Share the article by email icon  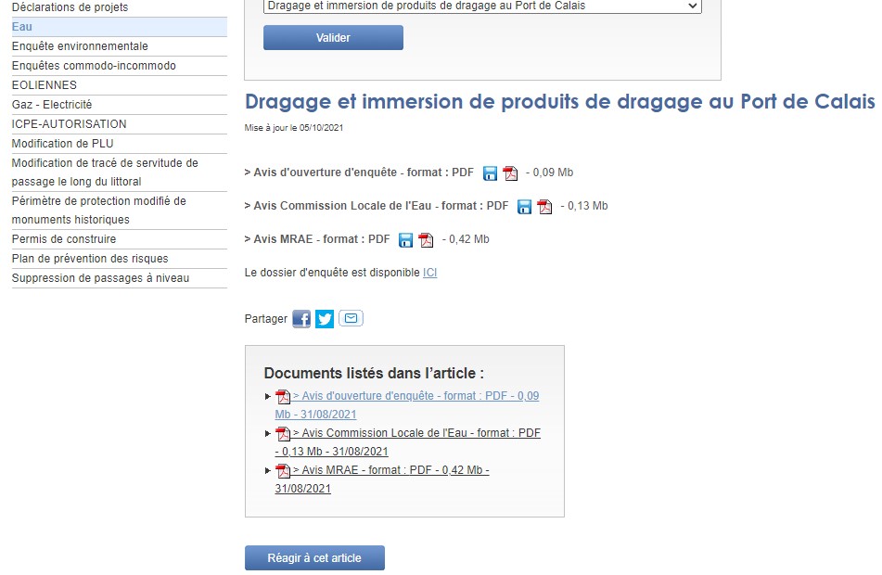click(351, 318)
